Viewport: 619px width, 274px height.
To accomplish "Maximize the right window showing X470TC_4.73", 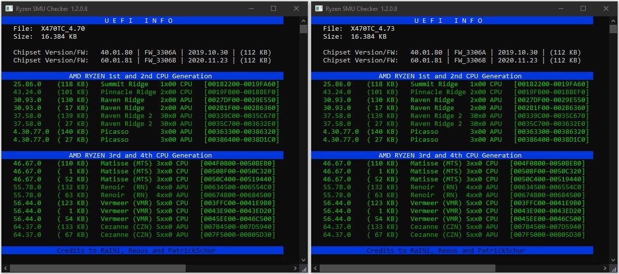I will [x=583, y=8].
